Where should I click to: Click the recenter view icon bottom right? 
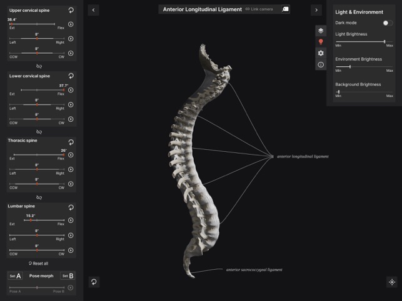[392, 282]
